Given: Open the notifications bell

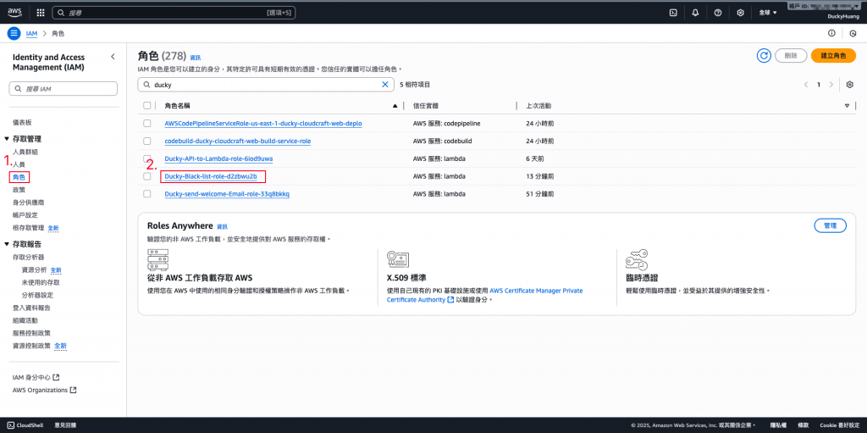Looking at the screenshot, I should (696, 12).
